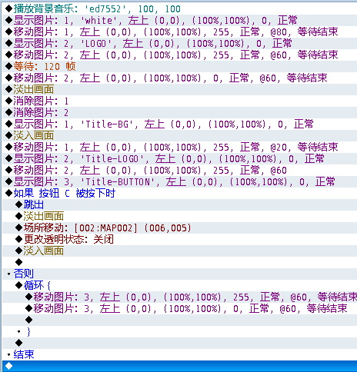Select the line 播放背景音乐: 'ed7552'
Viewport: 357px width, 372px height.
179,9
